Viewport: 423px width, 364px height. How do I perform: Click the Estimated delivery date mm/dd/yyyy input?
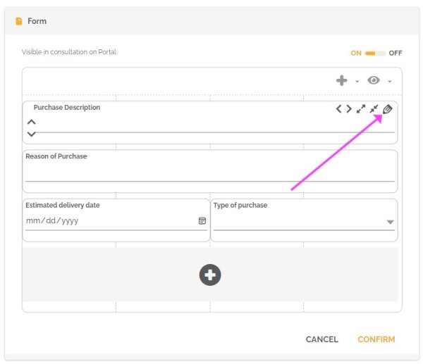click(x=109, y=221)
